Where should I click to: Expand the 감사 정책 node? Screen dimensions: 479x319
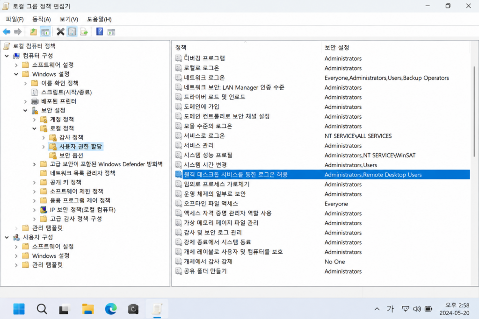click(x=44, y=137)
